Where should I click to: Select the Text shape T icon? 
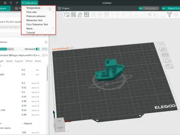169,14
